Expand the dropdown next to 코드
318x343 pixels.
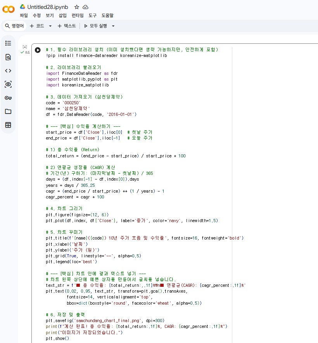50,26
